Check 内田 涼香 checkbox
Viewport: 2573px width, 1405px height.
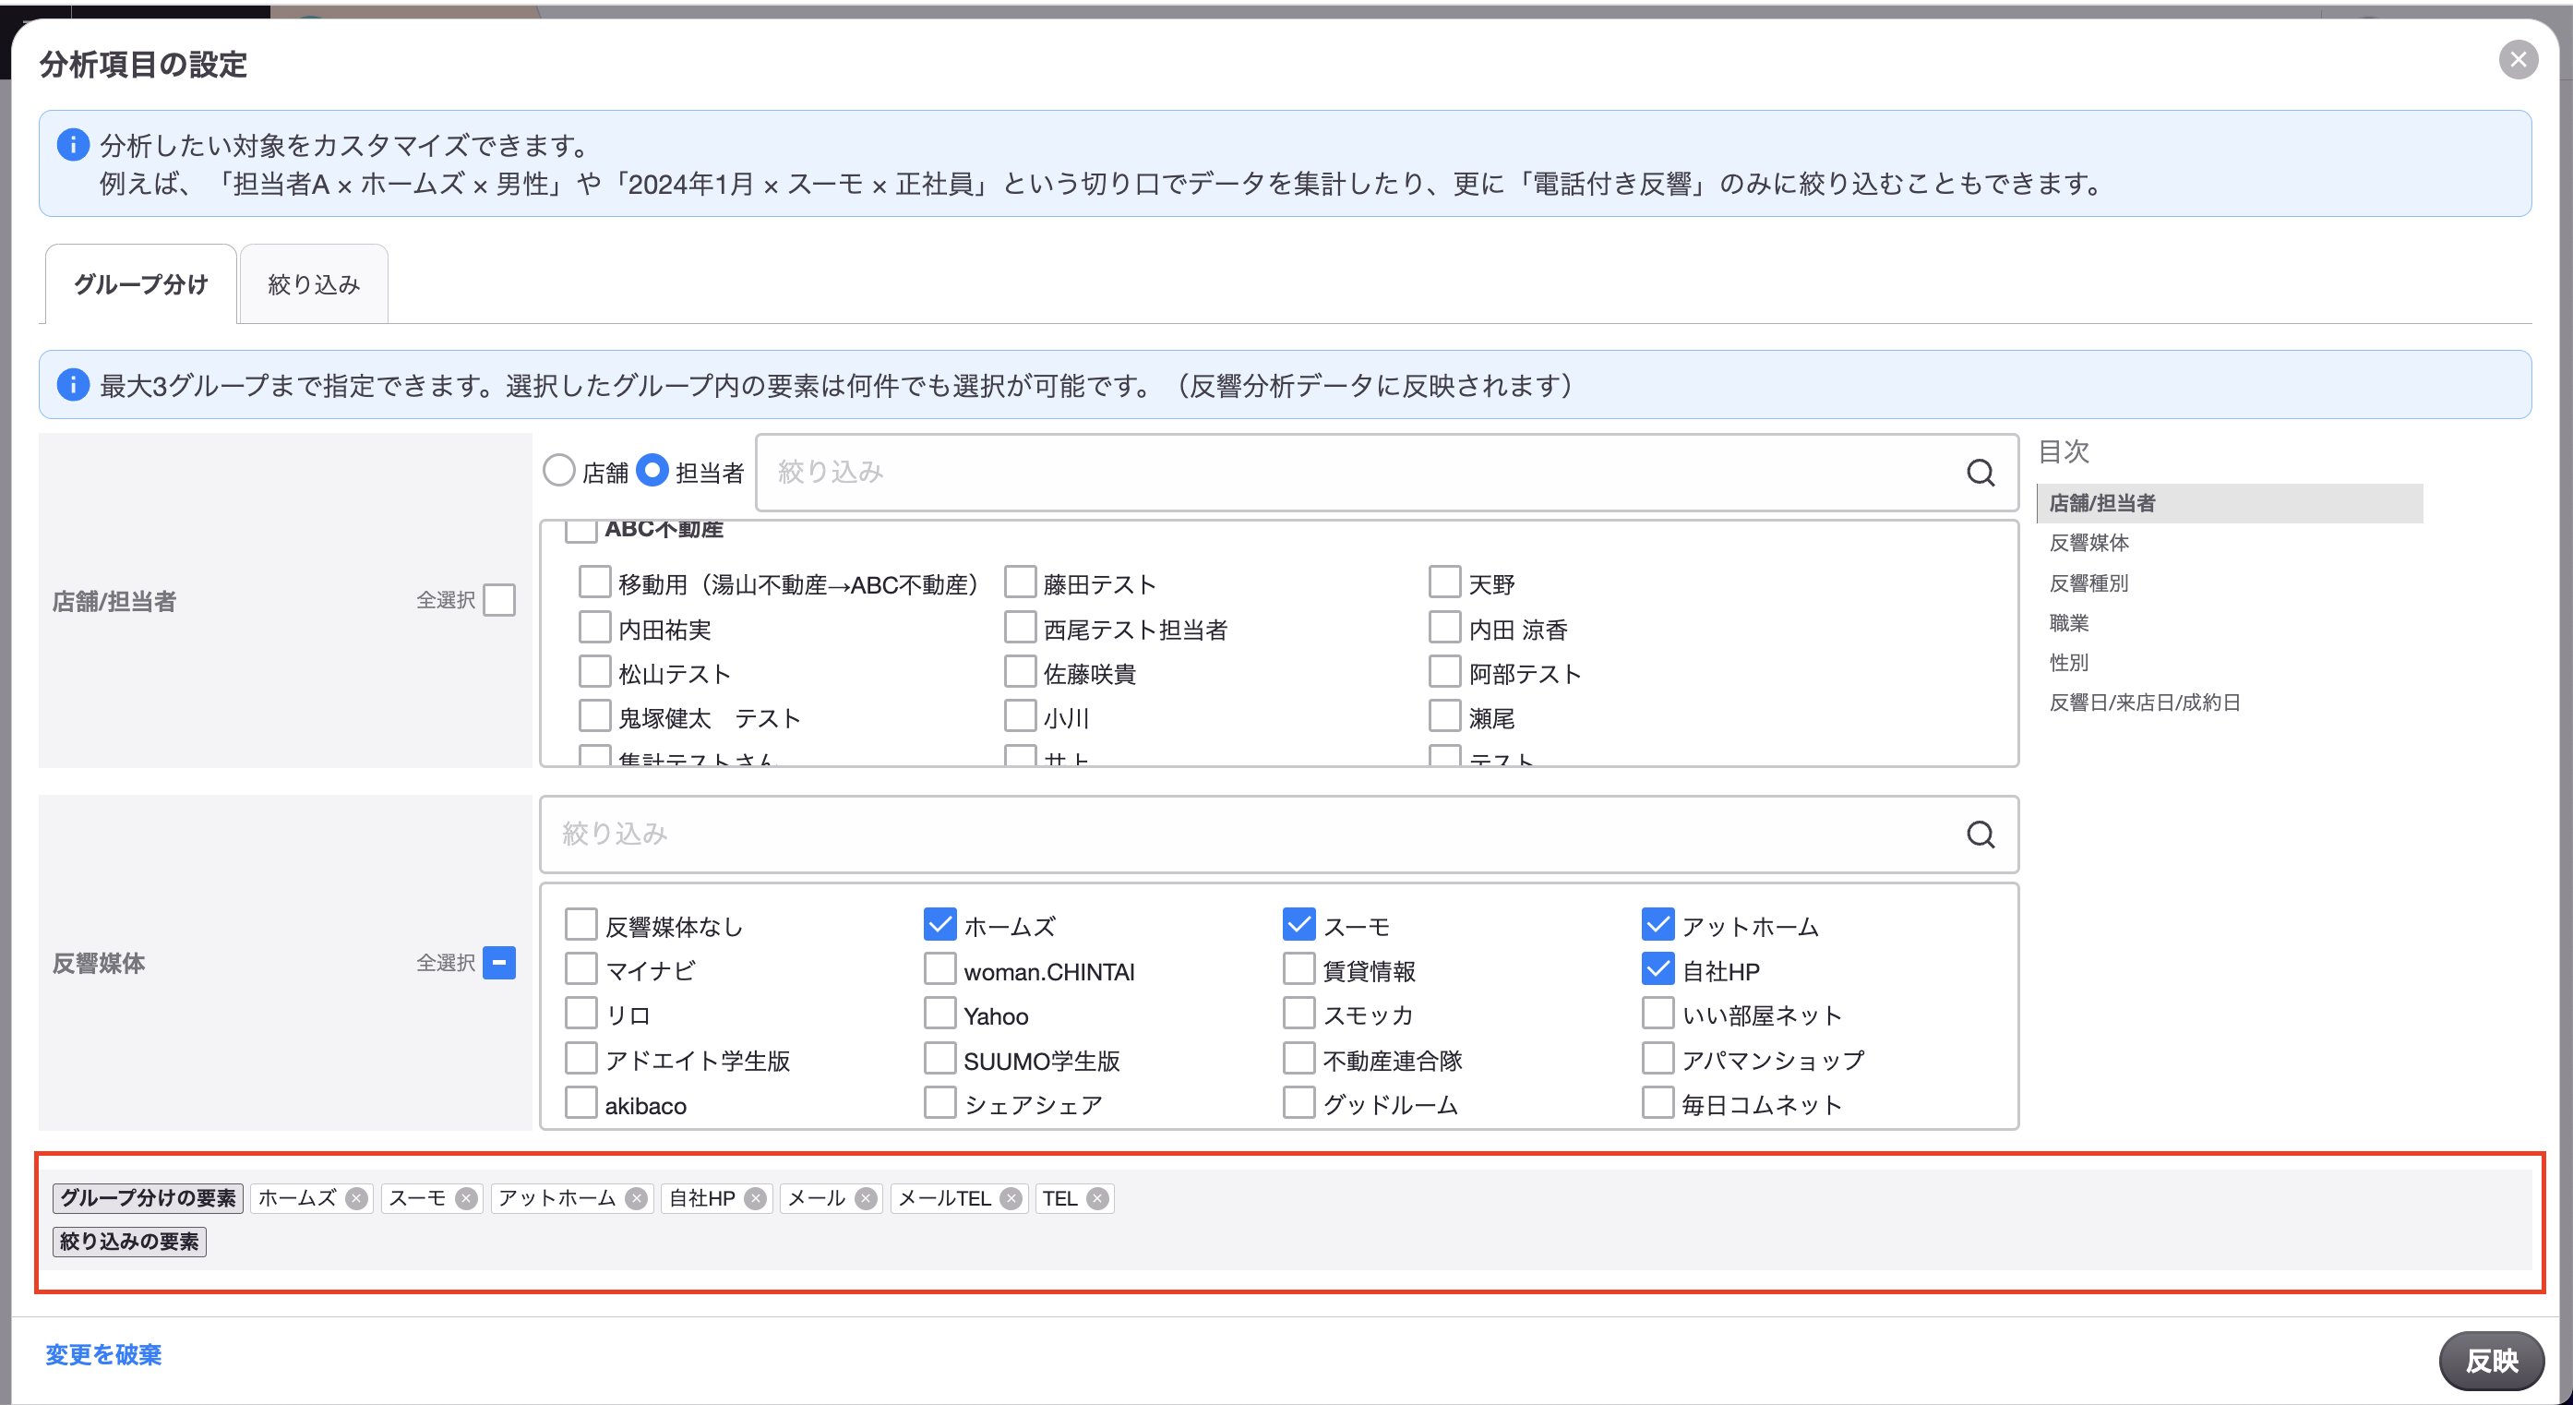pos(1444,628)
